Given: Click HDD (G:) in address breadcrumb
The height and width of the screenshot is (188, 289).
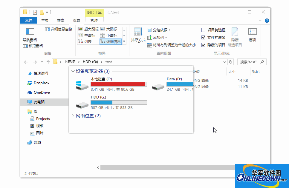Looking at the screenshot, I should coord(90,62).
